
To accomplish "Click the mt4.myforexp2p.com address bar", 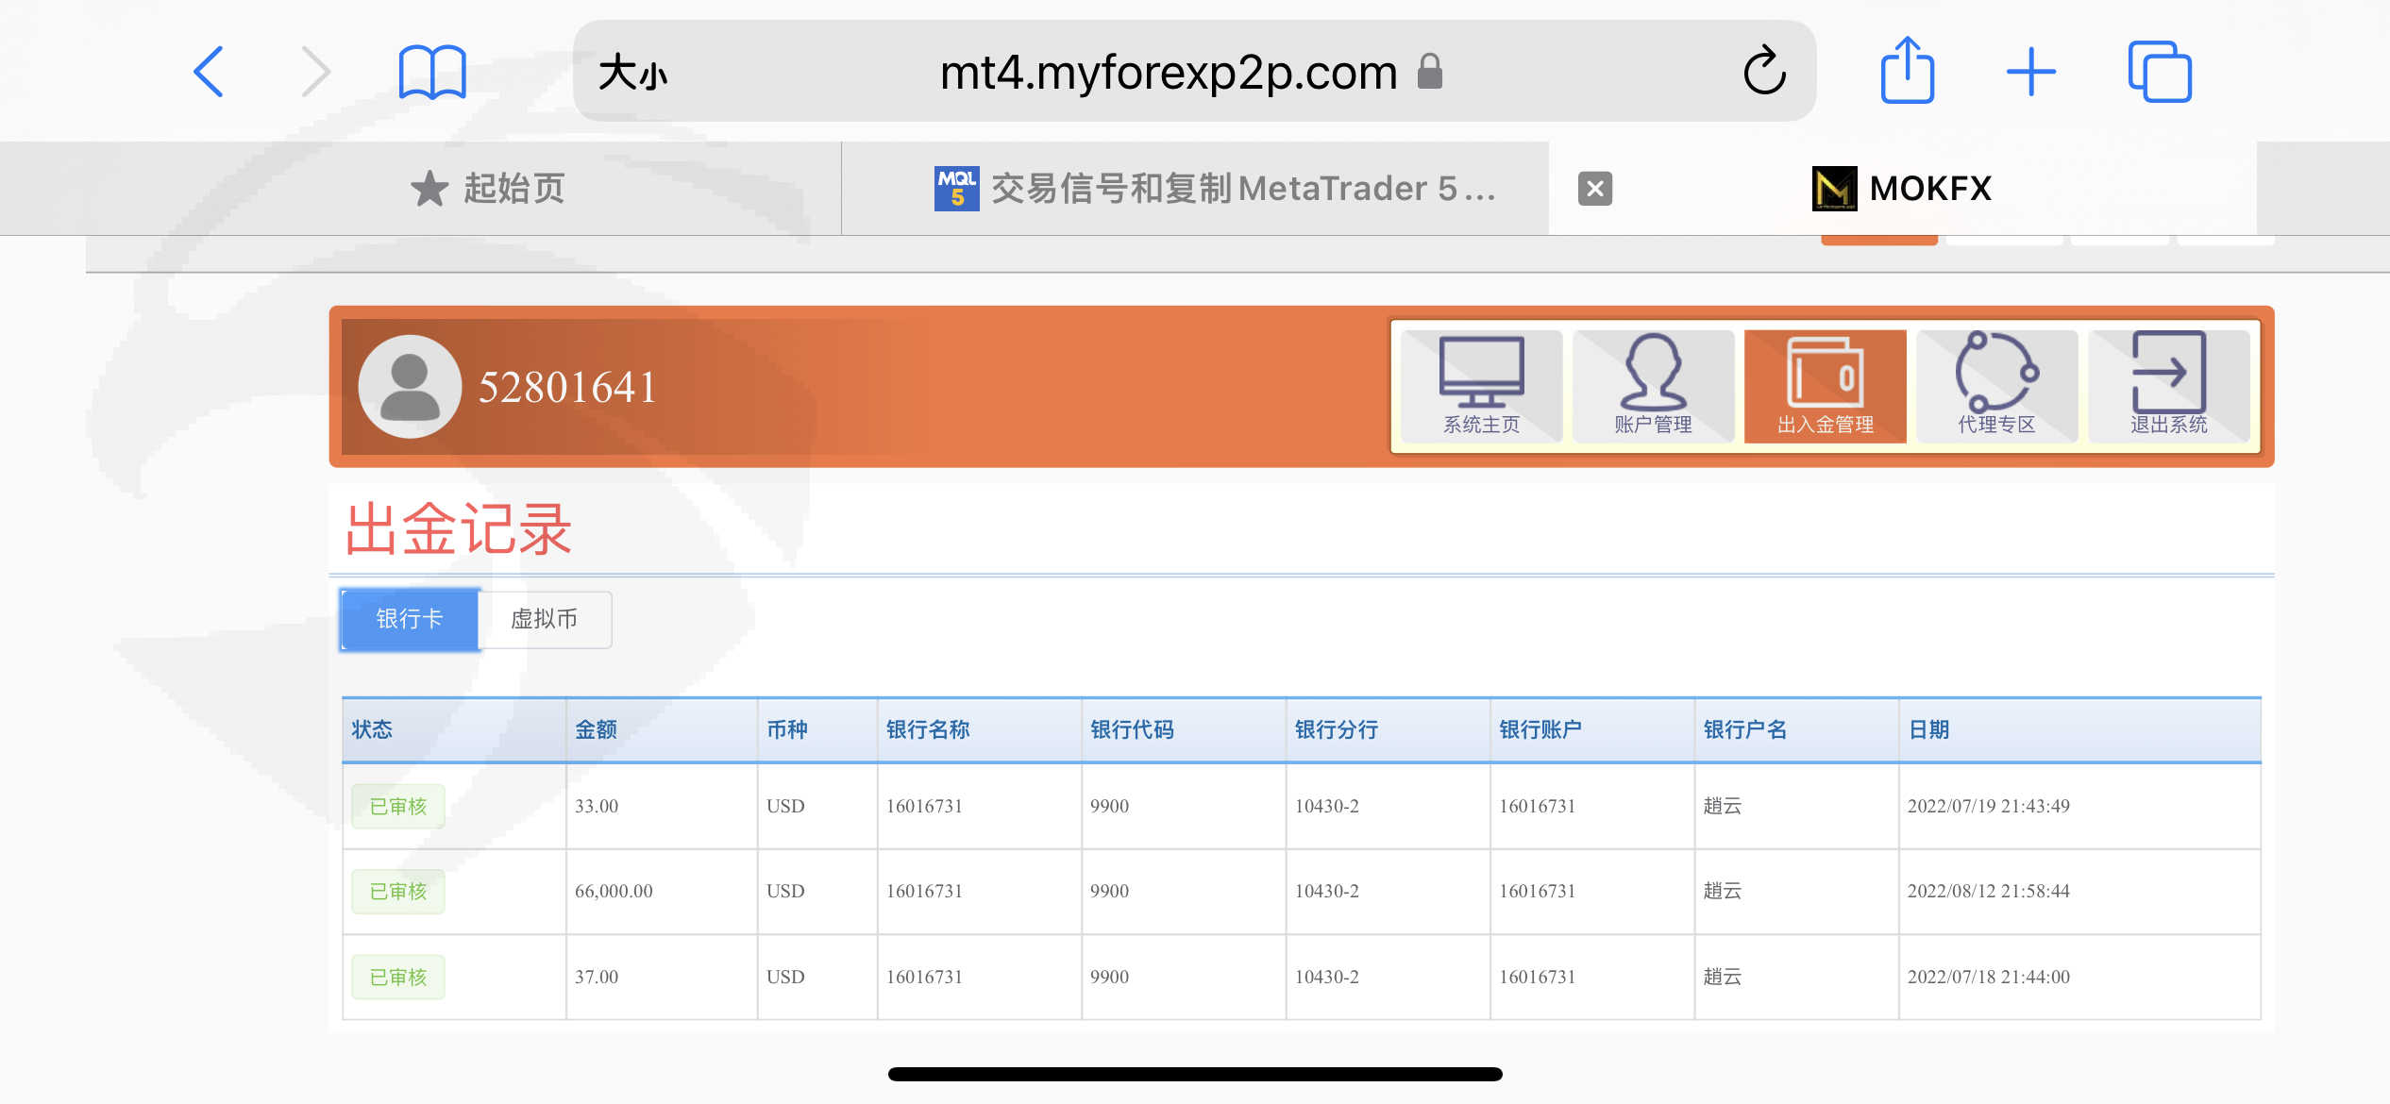I will (1194, 71).
